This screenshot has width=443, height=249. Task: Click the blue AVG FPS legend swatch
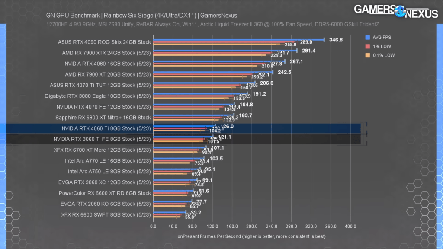[368, 37]
